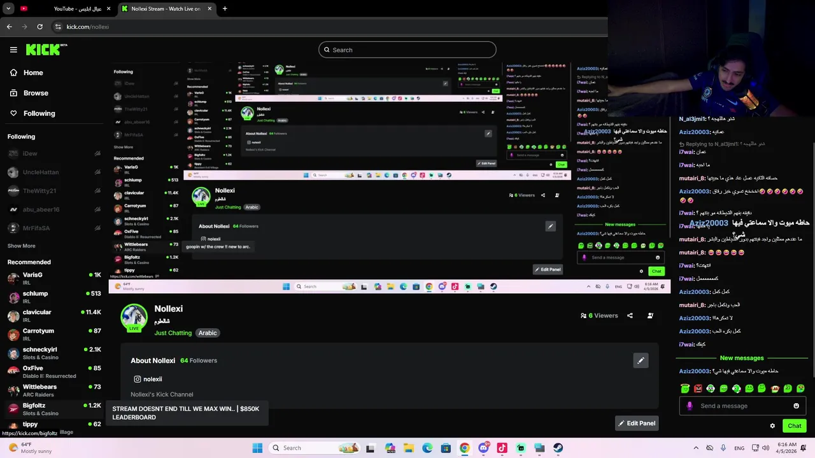Reload the Kick page
815x458 pixels.
39,27
